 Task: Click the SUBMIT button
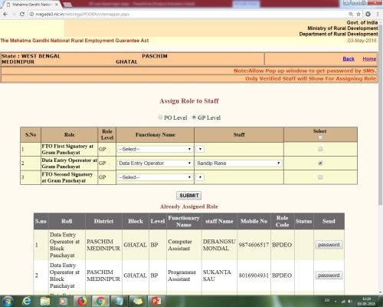pos(189,196)
